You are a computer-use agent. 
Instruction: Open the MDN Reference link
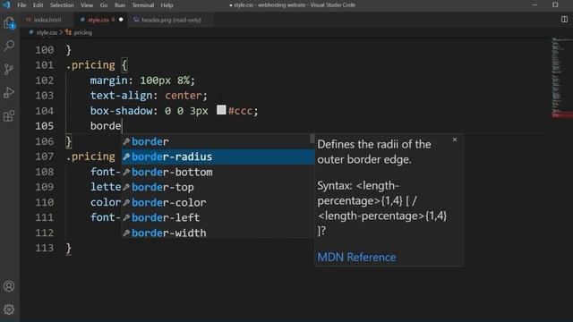[x=356, y=257]
